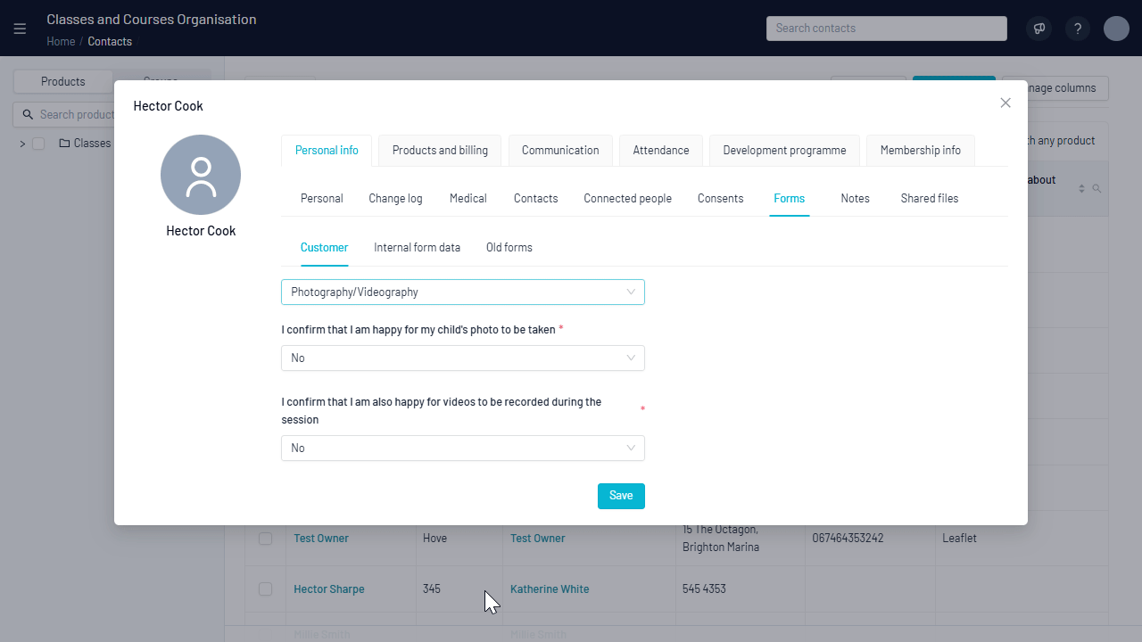
Task: Expand the Classes tree folder arrow
Action: click(x=22, y=144)
